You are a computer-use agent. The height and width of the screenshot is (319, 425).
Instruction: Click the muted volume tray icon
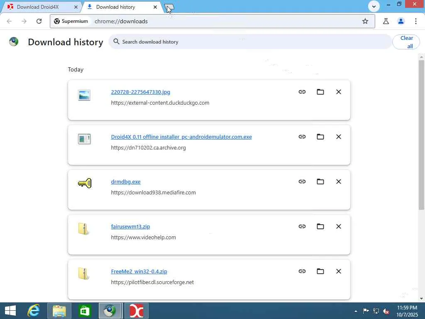(x=386, y=311)
